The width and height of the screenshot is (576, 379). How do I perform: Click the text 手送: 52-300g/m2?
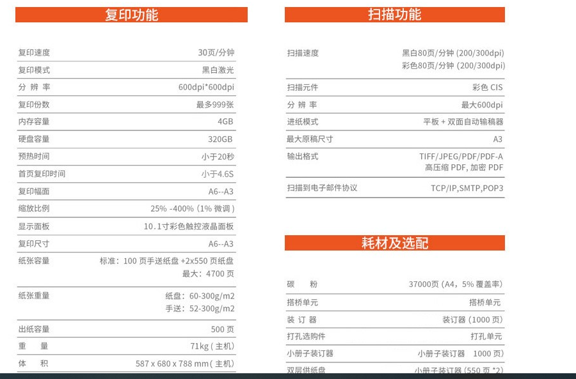pyautogui.click(x=200, y=309)
